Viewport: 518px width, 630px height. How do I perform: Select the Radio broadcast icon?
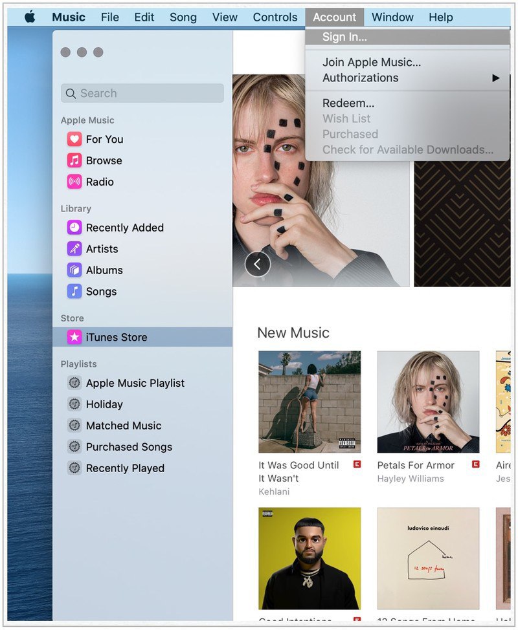(74, 182)
